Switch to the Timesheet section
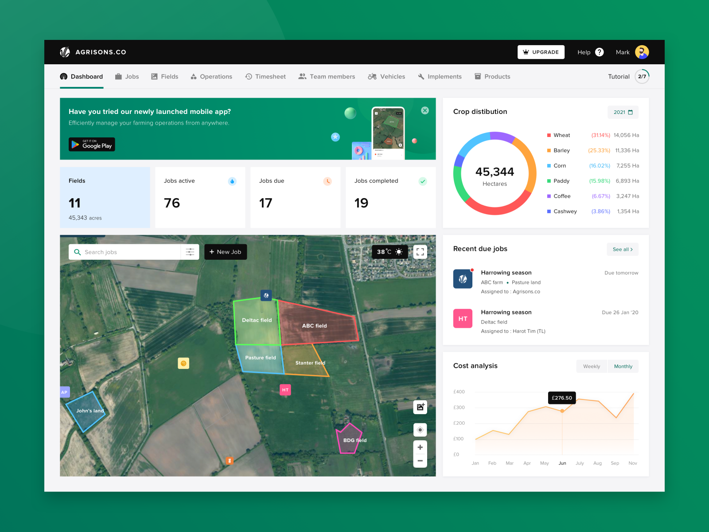Screen dimensions: 709x532 tap(265, 76)
